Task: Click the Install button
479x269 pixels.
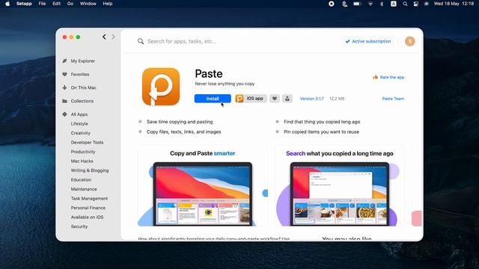Action: 213,99
